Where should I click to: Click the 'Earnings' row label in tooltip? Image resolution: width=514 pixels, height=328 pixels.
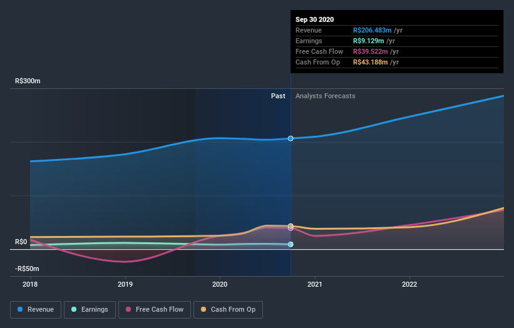coord(309,41)
